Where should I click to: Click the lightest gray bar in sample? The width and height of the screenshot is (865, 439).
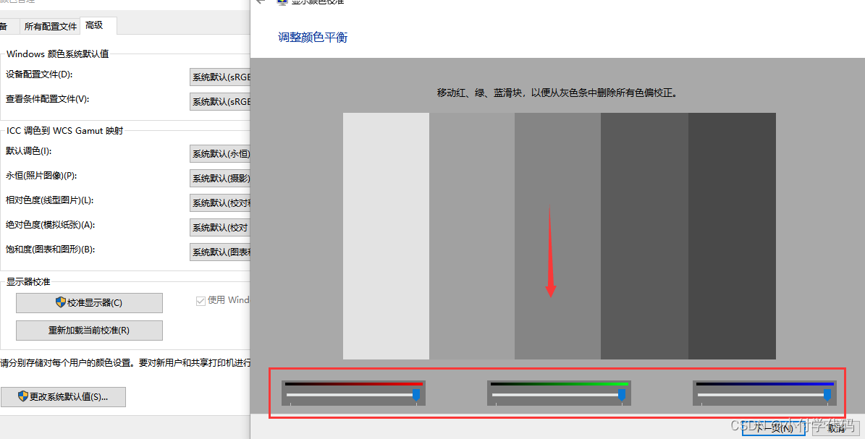[x=386, y=236]
